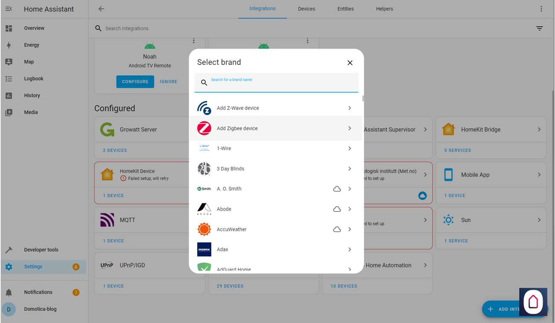Open the Logbook list icon
This screenshot has width=555, height=323.
[9, 79]
